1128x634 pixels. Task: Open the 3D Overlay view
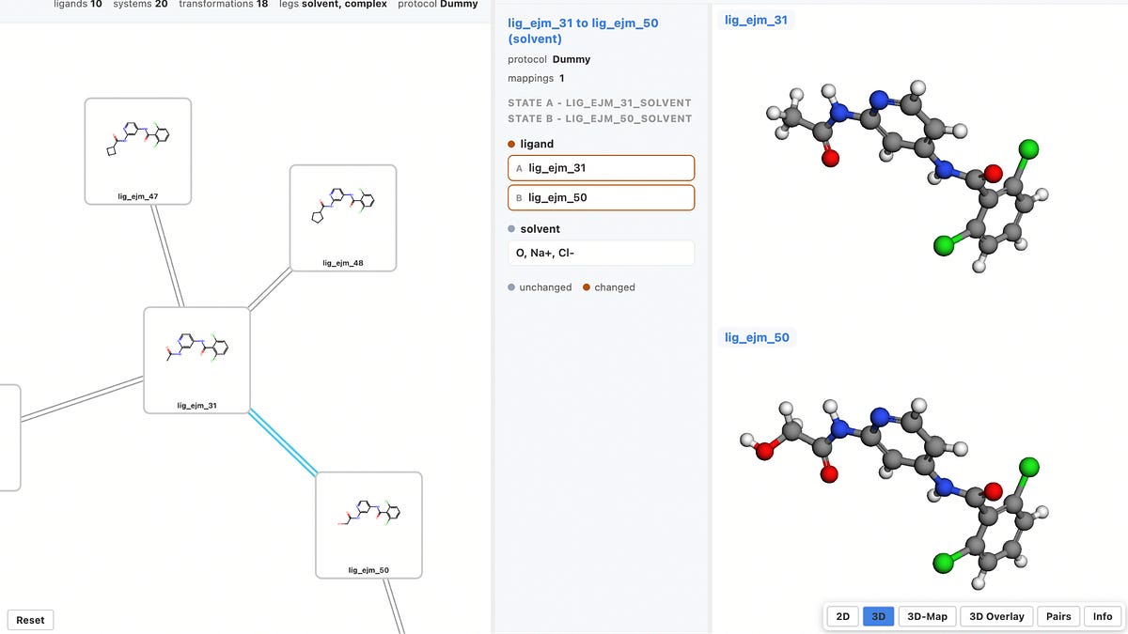pyautogui.click(x=996, y=617)
